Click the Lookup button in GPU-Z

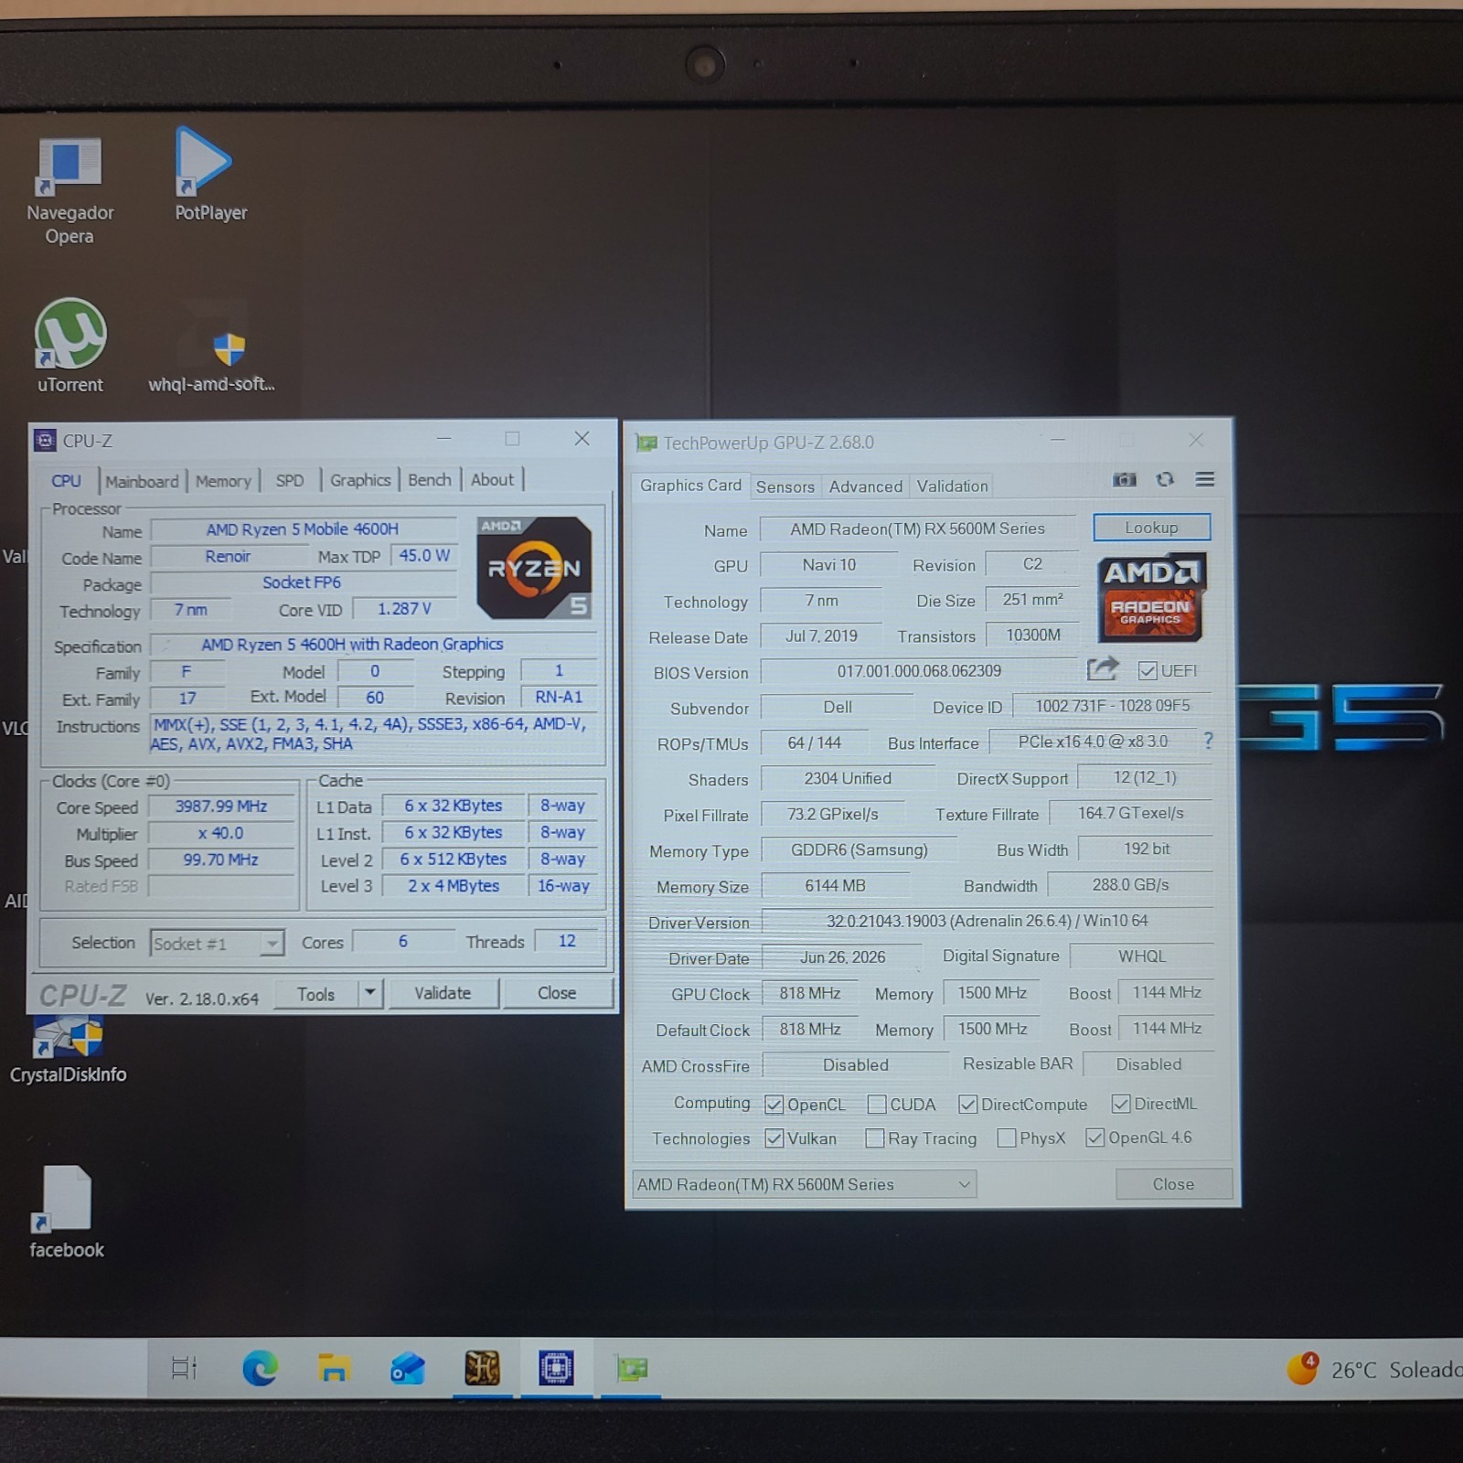point(1151,528)
